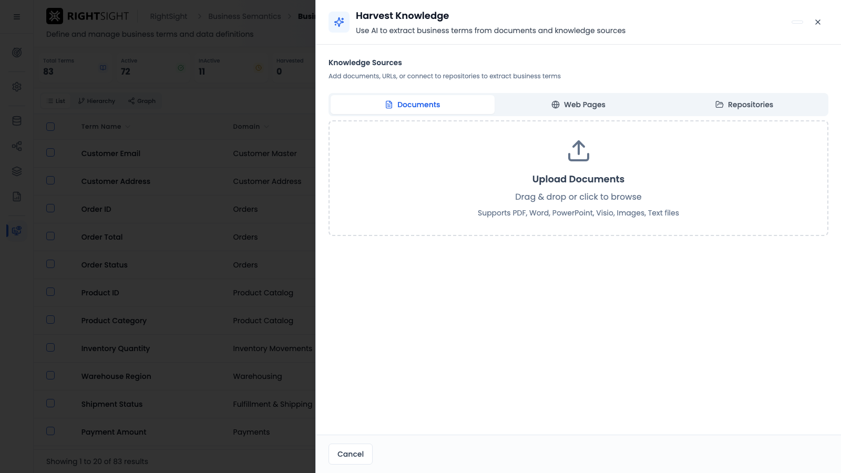The height and width of the screenshot is (473, 841).
Task: Click the Product ID term name
Action: coord(100,293)
